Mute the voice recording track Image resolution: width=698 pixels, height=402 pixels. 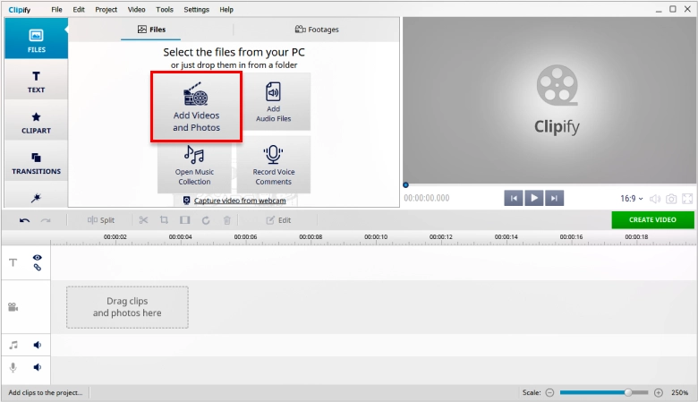pyautogui.click(x=38, y=367)
